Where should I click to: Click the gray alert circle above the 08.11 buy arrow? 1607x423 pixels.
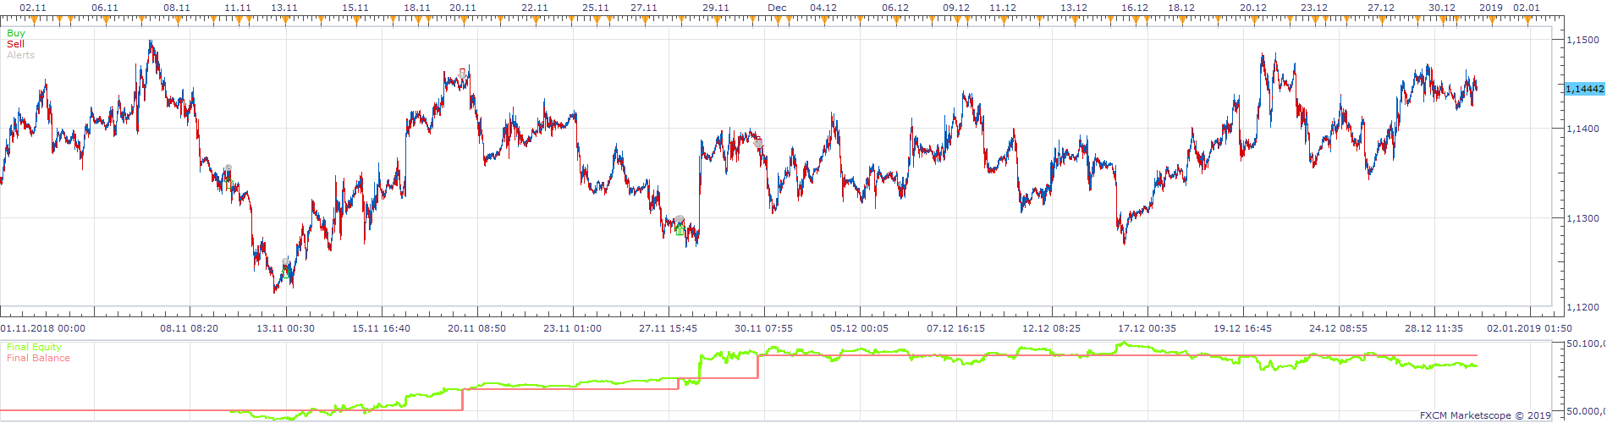point(228,169)
